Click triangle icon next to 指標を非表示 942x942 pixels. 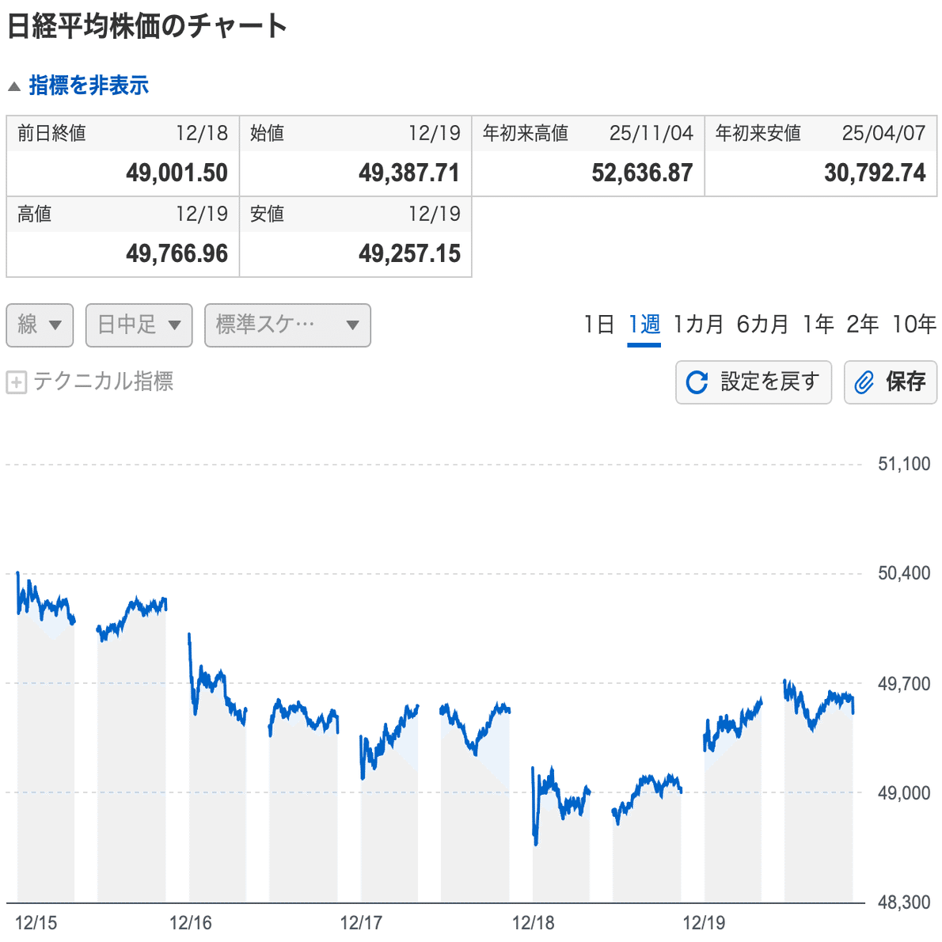(14, 86)
